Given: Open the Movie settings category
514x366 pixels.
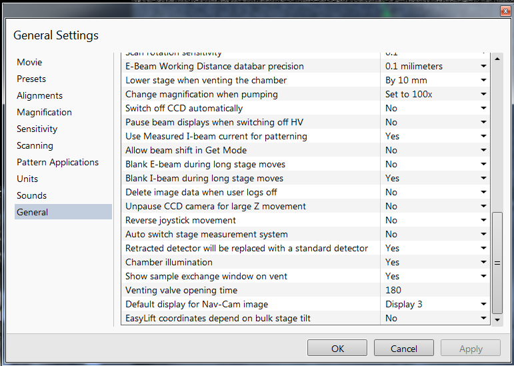Looking at the screenshot, I should click(29, 62).
